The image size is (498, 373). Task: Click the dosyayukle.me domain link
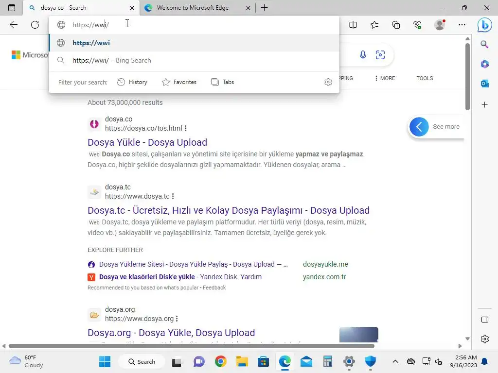click(325, 264)
